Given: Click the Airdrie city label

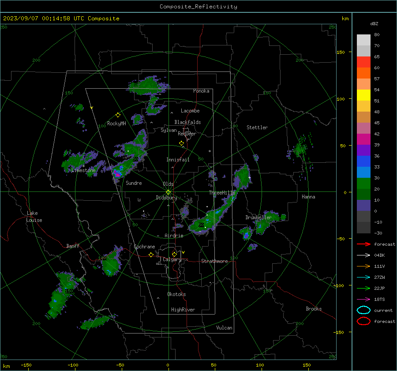Looking at the screenshot, I should pos(174,236).
